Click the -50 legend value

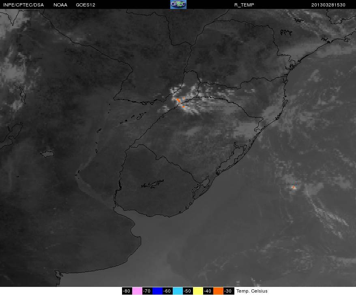pyautogui.click(x=188, y=291)
